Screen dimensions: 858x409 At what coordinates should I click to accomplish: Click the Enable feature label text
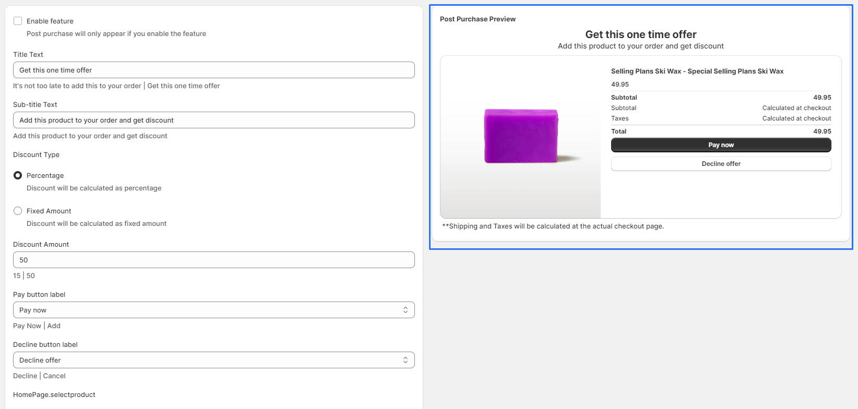click(50, 21)
